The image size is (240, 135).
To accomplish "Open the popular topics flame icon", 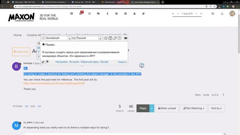I will [x=108, y=13].
